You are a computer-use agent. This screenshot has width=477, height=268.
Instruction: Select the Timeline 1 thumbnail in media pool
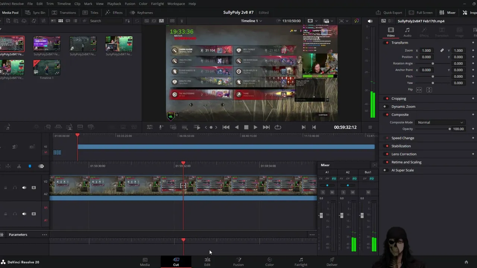(47, 68)
